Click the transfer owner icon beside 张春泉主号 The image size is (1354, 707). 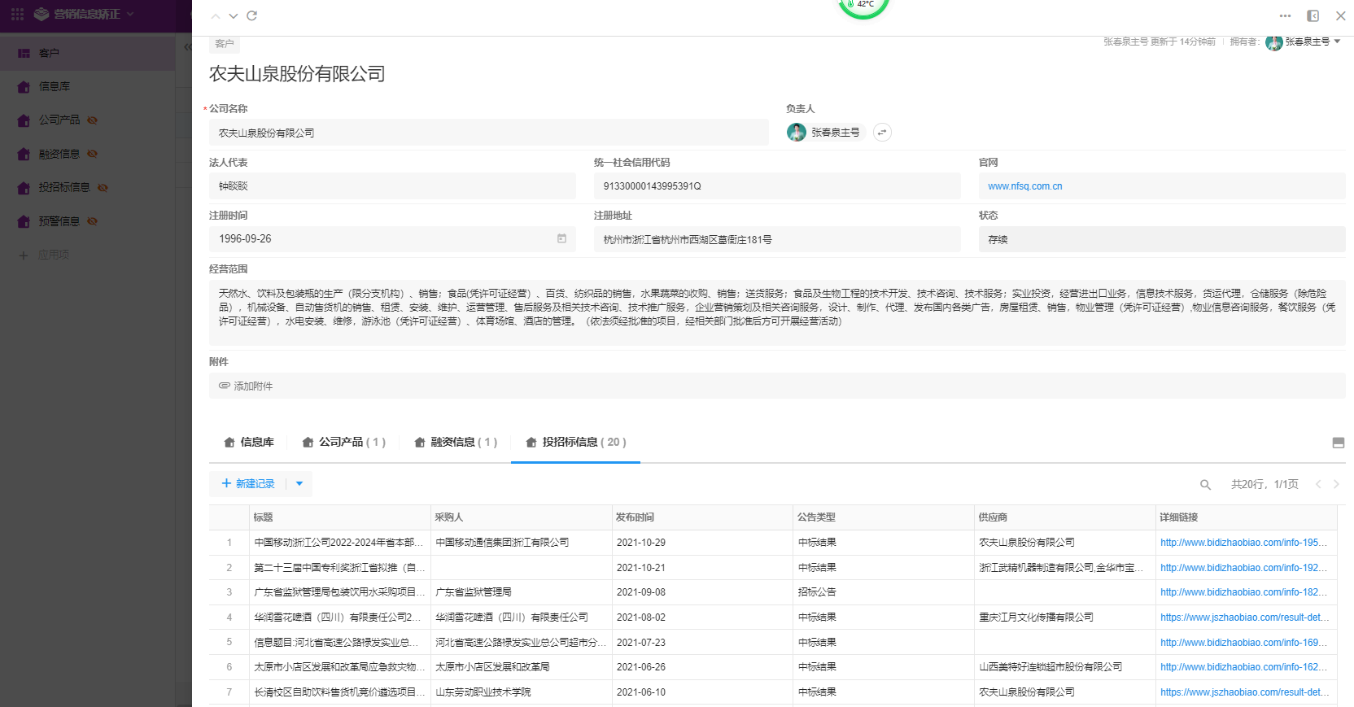point(882,133)
